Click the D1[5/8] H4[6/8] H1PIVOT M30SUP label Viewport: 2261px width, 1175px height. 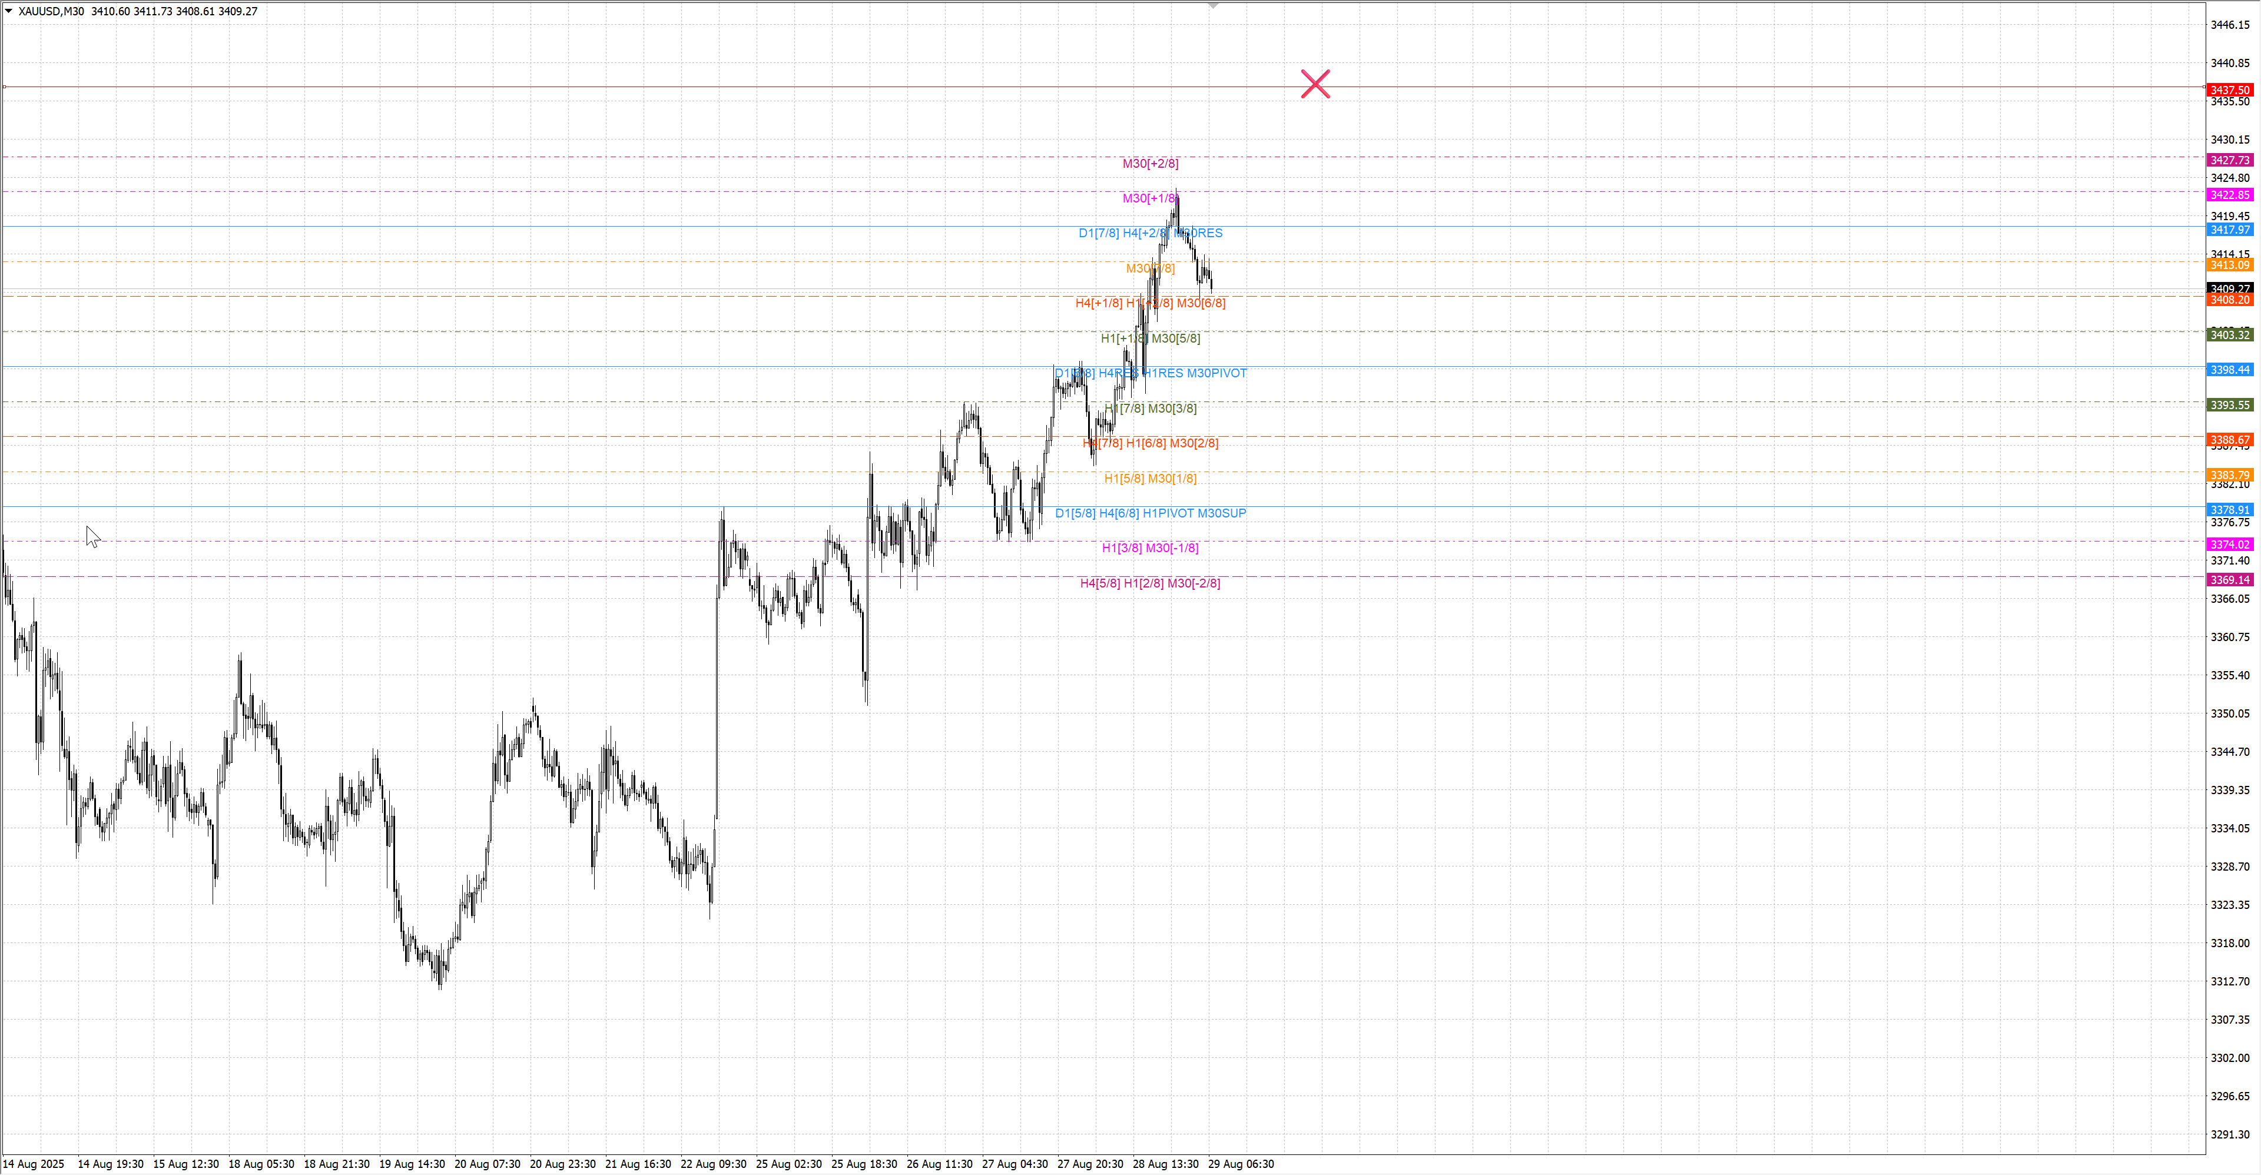[1150, 513]
